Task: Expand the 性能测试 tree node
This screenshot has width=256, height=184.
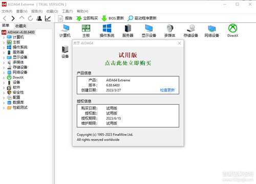Action: tap(4, 108)
